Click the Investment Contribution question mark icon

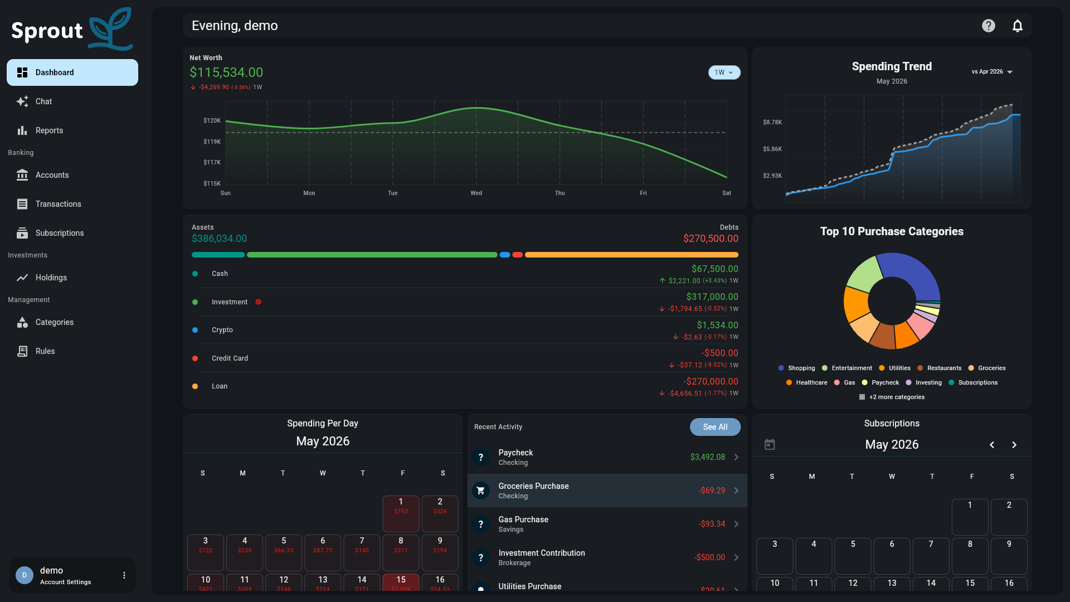click(481, 557)
